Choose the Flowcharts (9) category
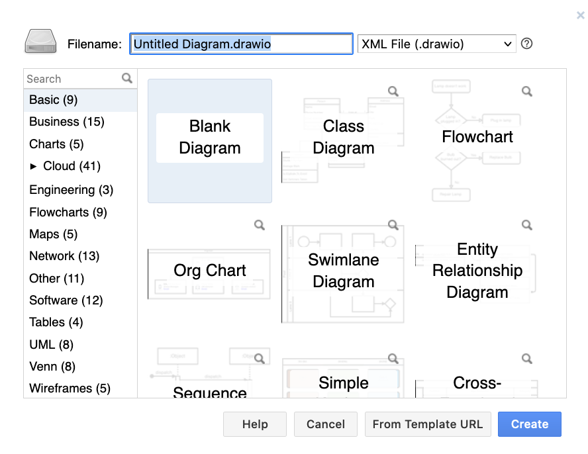588x454 pixels. tap(68, 212)
